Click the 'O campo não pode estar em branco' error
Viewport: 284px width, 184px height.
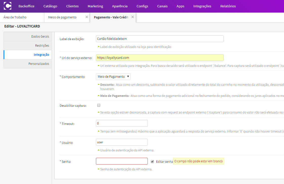(x=198, y=161)
